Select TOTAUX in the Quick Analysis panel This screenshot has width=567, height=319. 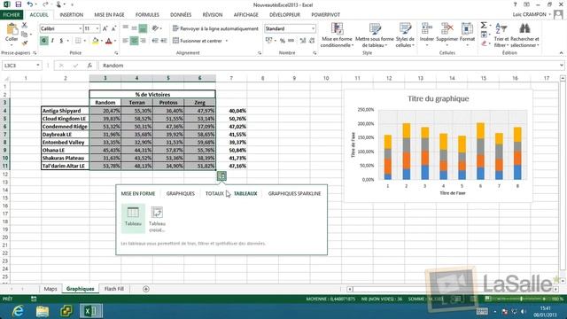pyautogui.click(x=214, y=193)
